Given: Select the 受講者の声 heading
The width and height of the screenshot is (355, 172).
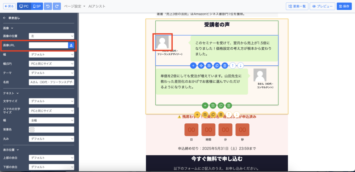Looking at the screenshot, I should point(217,25).
